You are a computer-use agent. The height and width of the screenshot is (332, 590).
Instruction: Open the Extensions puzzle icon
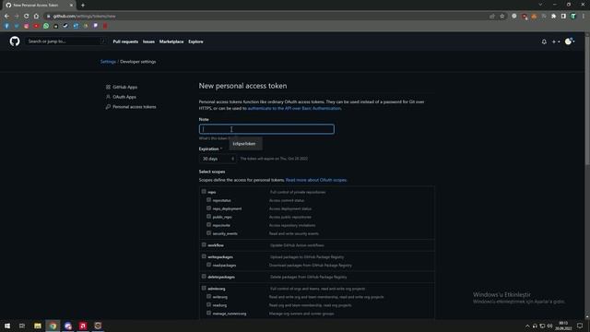click(x=553, y=17)
